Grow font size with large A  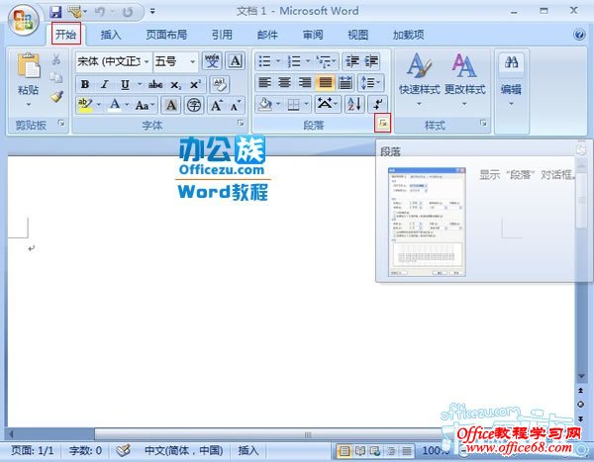217,105
